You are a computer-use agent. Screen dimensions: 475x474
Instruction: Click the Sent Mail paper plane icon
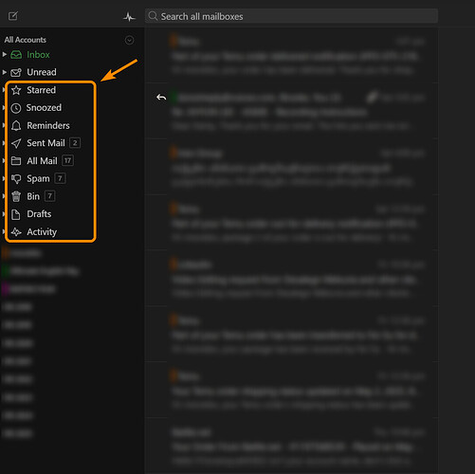point(16,143)
